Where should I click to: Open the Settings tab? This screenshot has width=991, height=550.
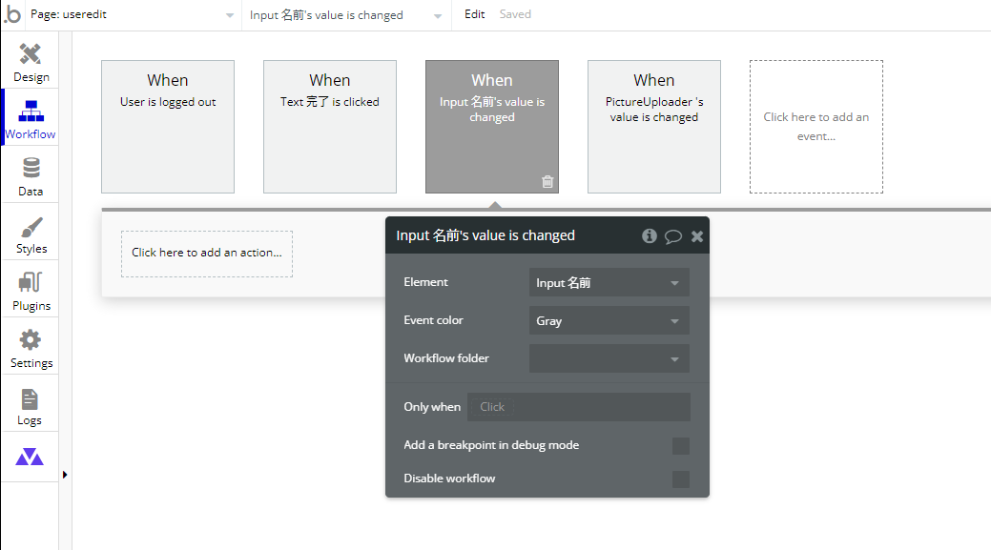point(31,349)
